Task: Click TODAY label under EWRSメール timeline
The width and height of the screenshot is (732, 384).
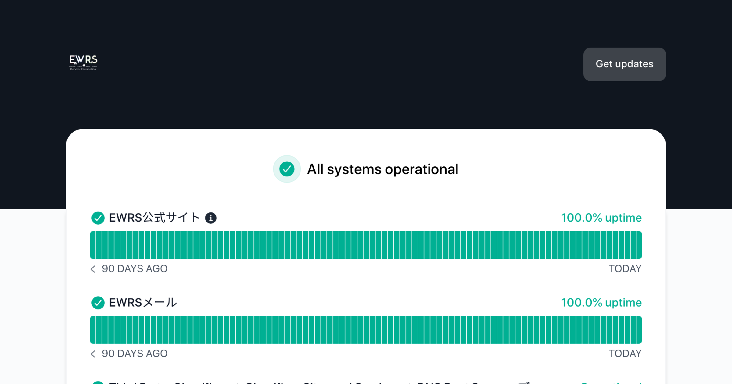Action: pos(625,354)
